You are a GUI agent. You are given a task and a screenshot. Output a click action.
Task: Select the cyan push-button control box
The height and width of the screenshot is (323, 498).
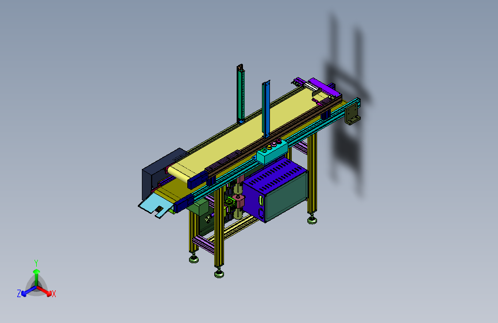click(x=272, y=152)
